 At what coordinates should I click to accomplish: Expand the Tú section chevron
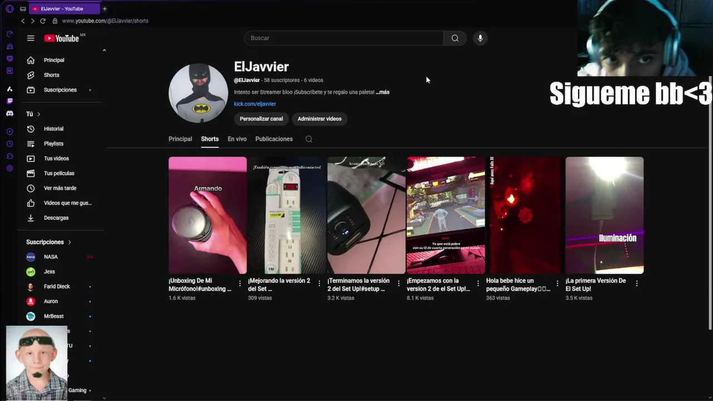point(38,114)
